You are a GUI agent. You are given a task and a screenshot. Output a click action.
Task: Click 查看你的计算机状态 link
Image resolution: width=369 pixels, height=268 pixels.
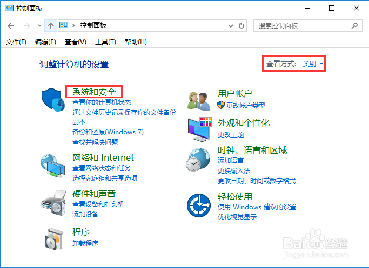click(x=102, y=102)
